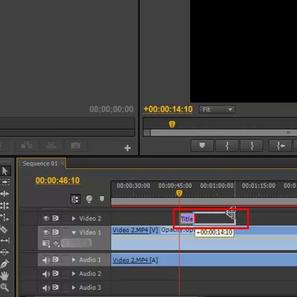Click the Audio 2 track header label
297x297 pixels.
[90, 274]
